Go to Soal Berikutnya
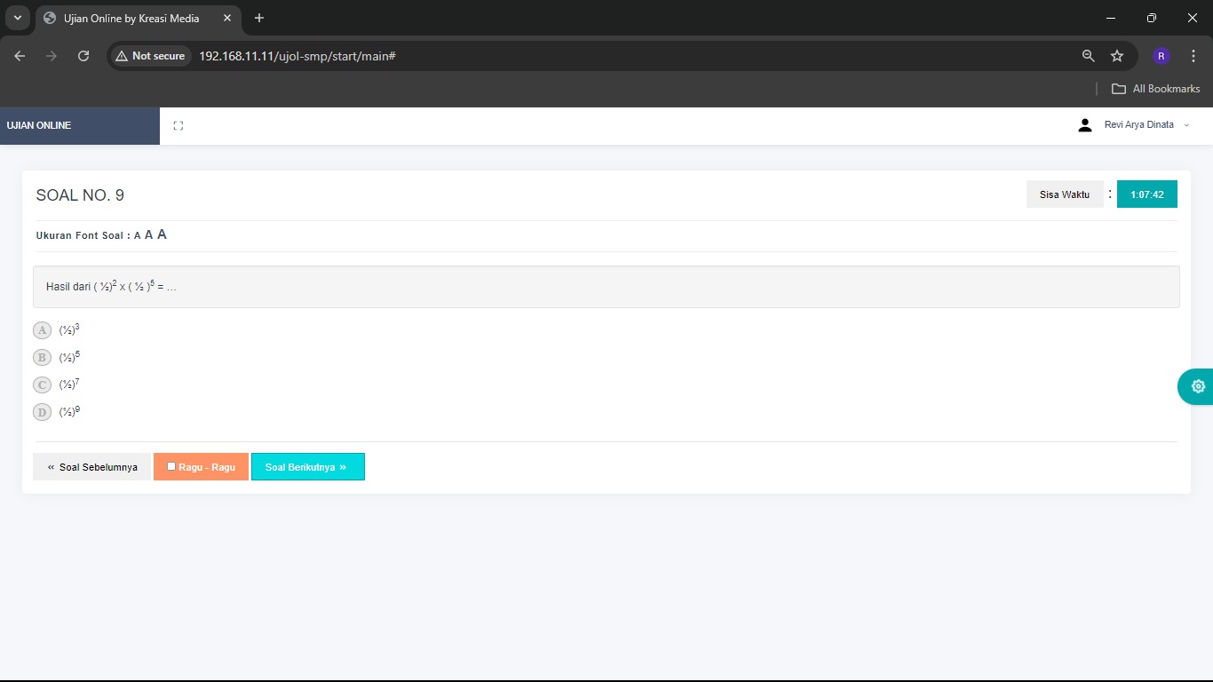The height and width of the screenshot is (682, 1213). pyautogui.click(x=308, y=467)
